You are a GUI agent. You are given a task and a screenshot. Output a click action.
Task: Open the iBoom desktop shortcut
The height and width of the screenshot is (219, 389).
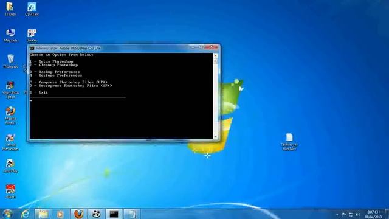10,192
